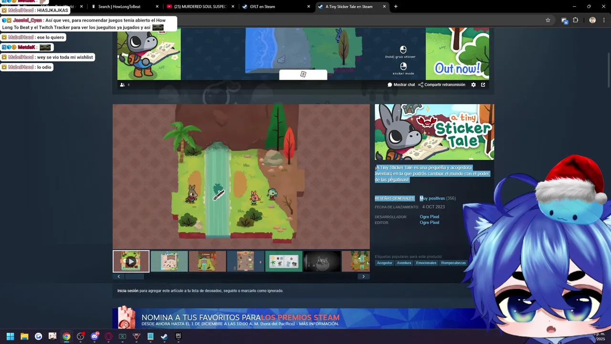Open the anime-avatar app in the taskbar

click(x=53, y=336)
